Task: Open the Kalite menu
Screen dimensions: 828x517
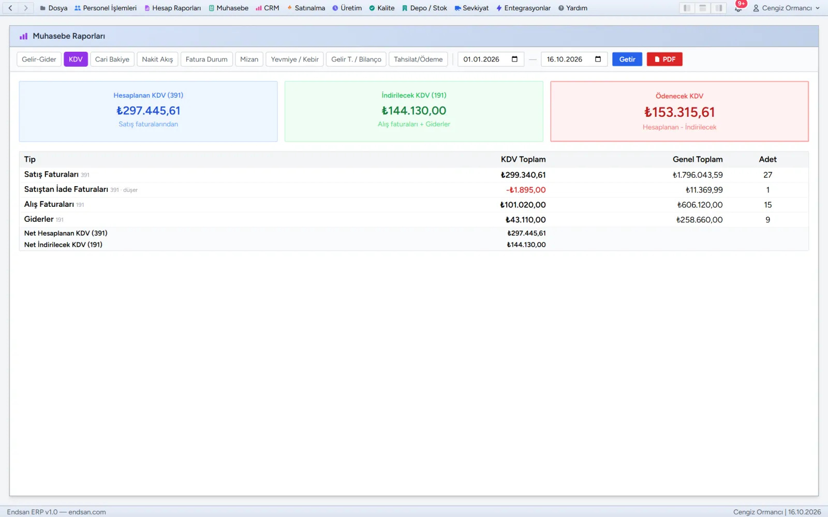Action: click(x=382, y=8)
